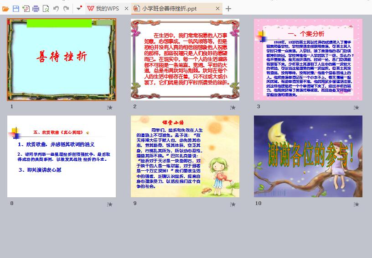The image size is (372, 258).
Task: Click the animation star icon under slide 10
Action: point(356,204)
